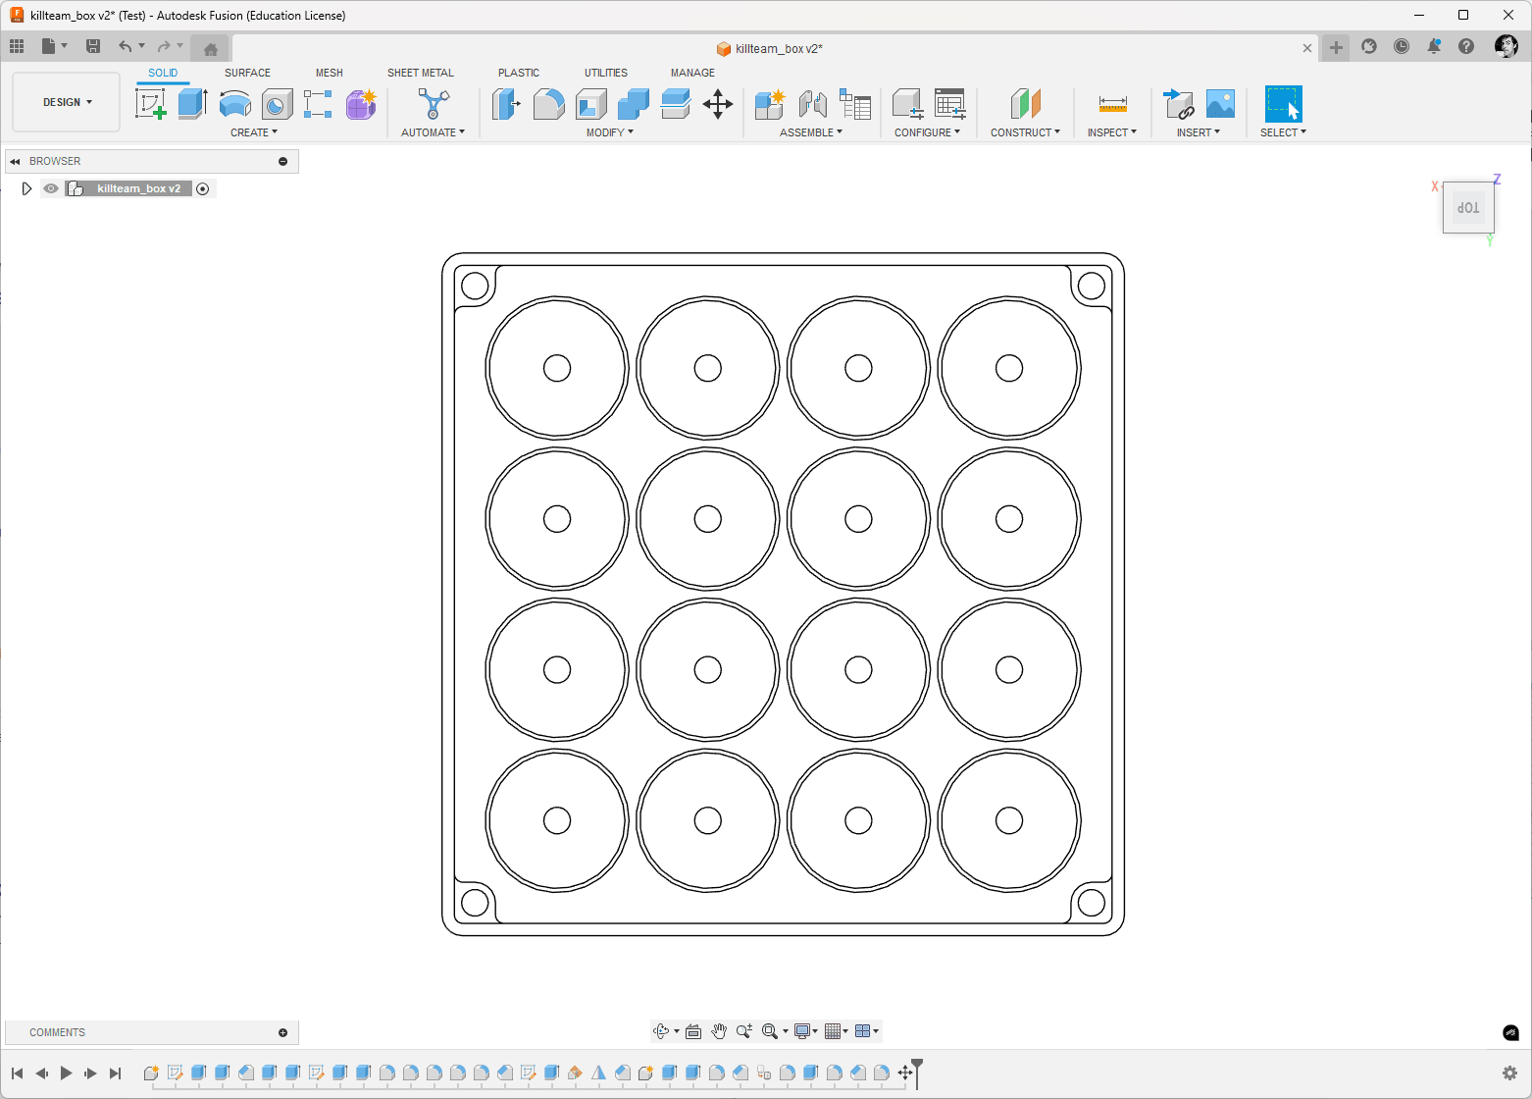This screenshot has height=1099, width=1532.
Task: Collapse the Browser panel with minus button
Action: tap(283, 161)
